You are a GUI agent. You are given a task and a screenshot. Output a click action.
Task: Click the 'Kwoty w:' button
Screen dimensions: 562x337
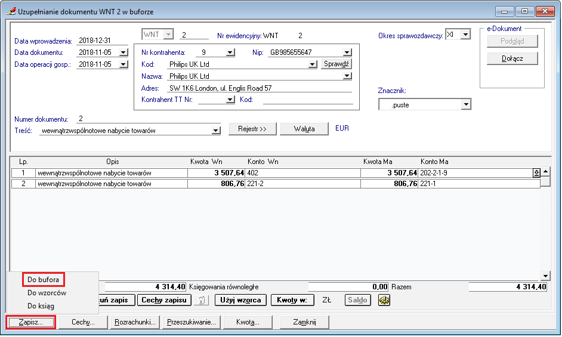292,300
